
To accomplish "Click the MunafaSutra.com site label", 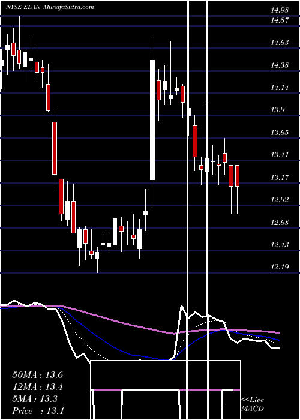I will point(68,7).
